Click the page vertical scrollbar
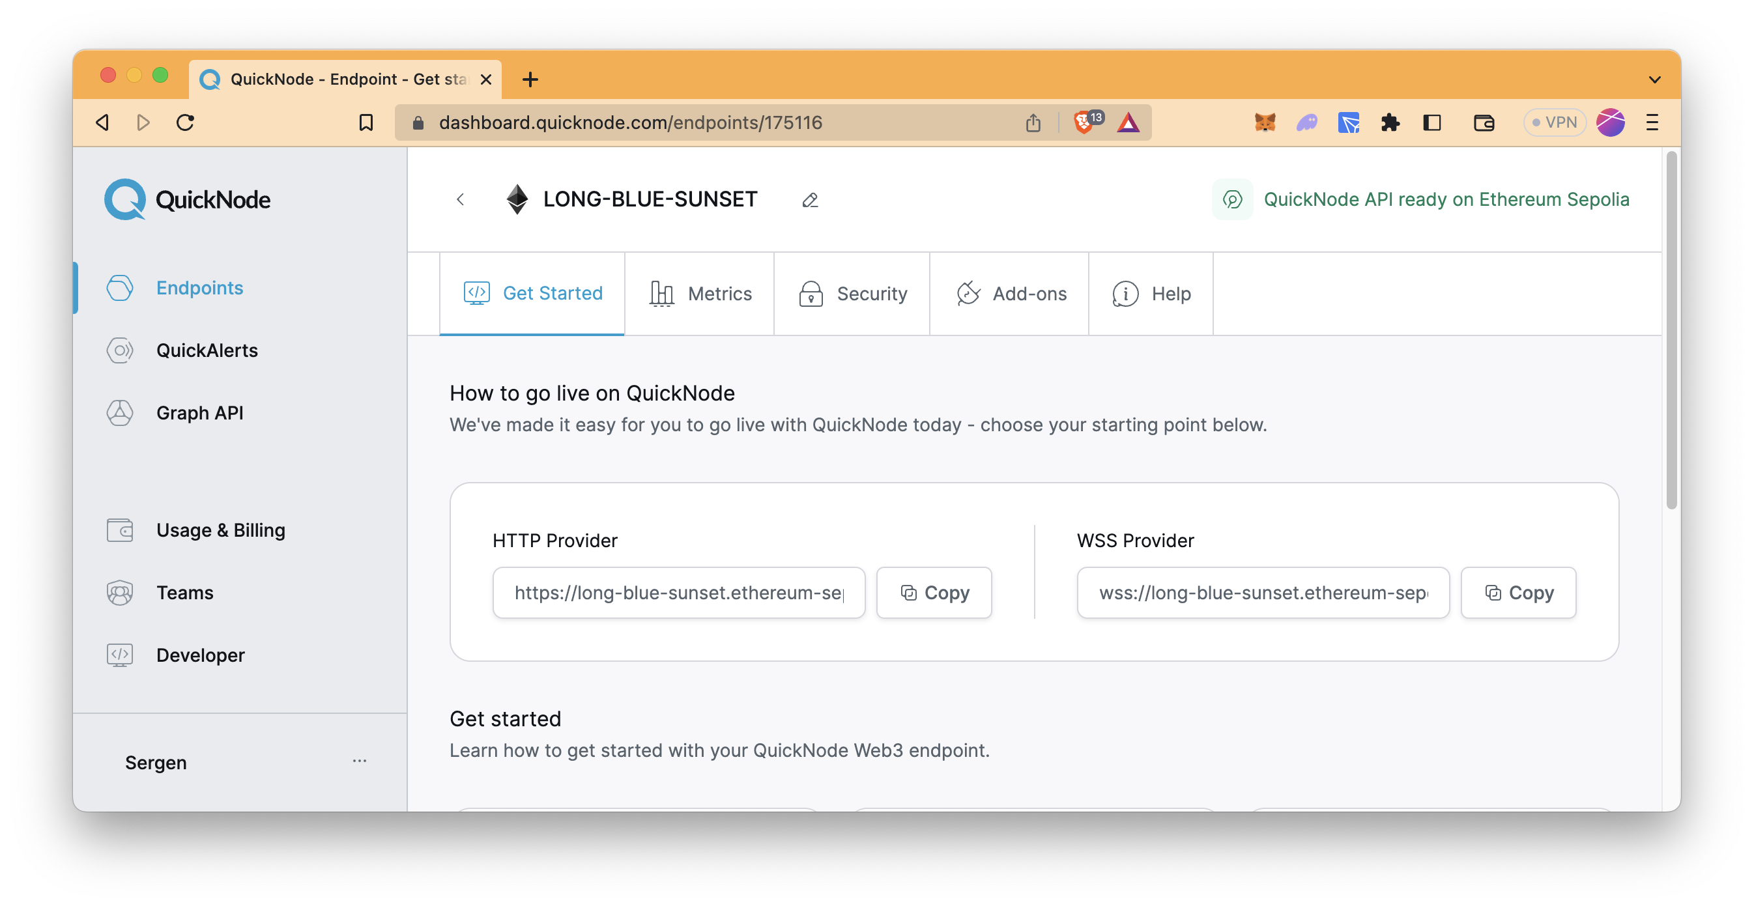Screen dimensions: 1754x908 (x=1672, y=330)
